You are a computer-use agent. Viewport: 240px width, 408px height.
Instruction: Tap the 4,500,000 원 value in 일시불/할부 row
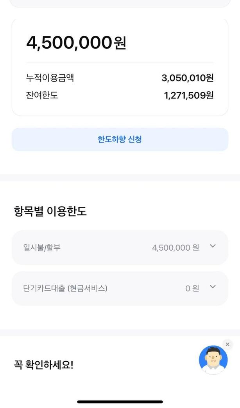(175, 248)
